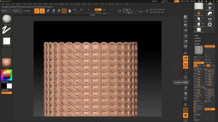Viewport: 218px width, 122px height.
Task: Toggle the Gizmo 3D circle icon
Action: coord(64,11)
